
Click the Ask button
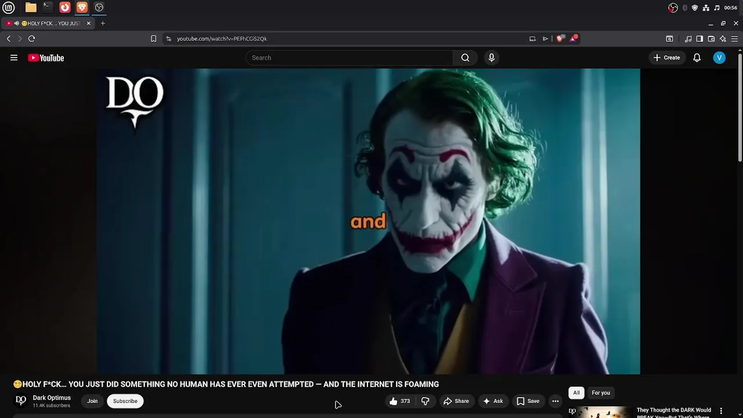492,401
